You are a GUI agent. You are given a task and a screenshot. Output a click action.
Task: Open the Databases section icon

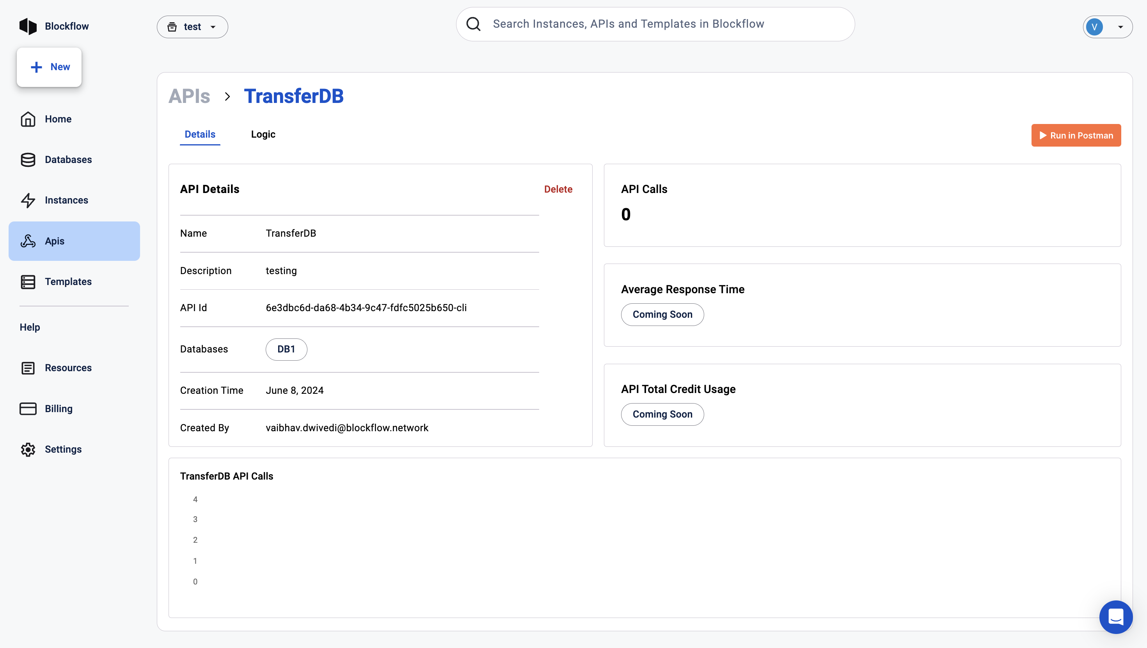[28, 160]
